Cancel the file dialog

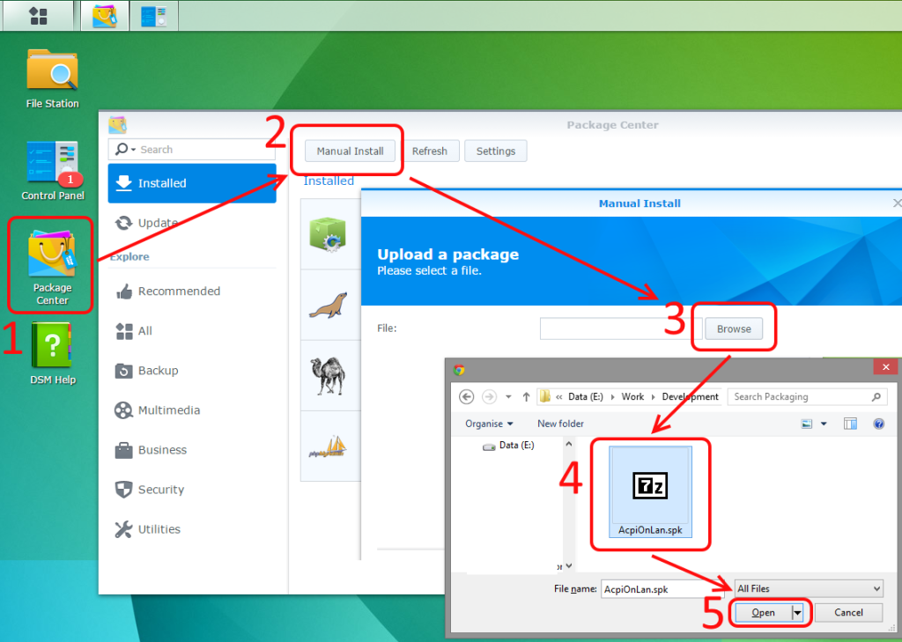pyautogui.click(x=848, y=613)
